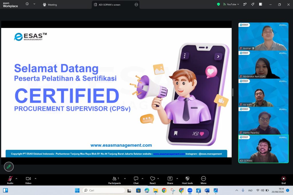The height and width of the screenshot is (195, 293).
Task: Open the Participants panel
Action: click(x=114, y=180)
